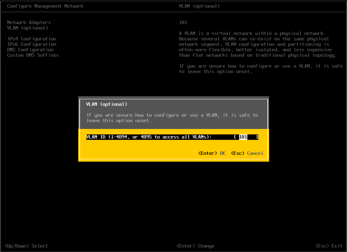Click the <Up/Down> Select hint text
Image resolution: width=347 pixels, height=252 pixels.
(26, 246)
